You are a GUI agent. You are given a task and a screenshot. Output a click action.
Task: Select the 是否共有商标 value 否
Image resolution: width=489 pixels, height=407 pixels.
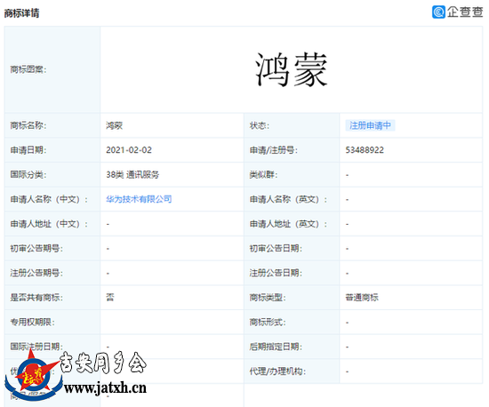110,298
